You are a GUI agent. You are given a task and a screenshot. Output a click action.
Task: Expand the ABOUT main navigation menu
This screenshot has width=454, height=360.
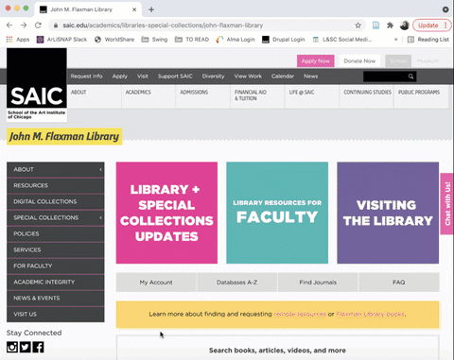(95, 96)
